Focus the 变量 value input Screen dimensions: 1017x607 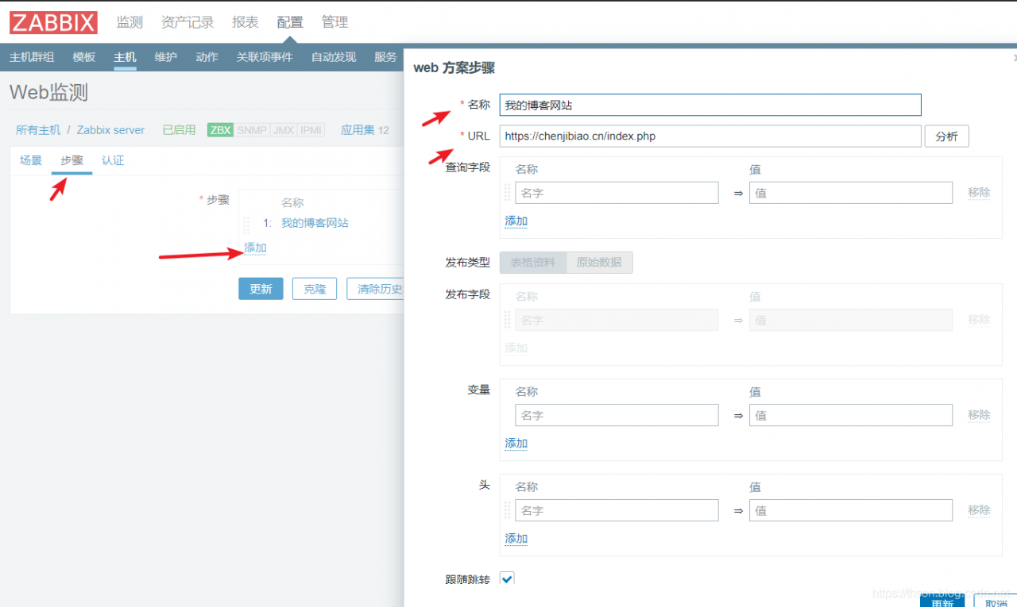point(851,415)
